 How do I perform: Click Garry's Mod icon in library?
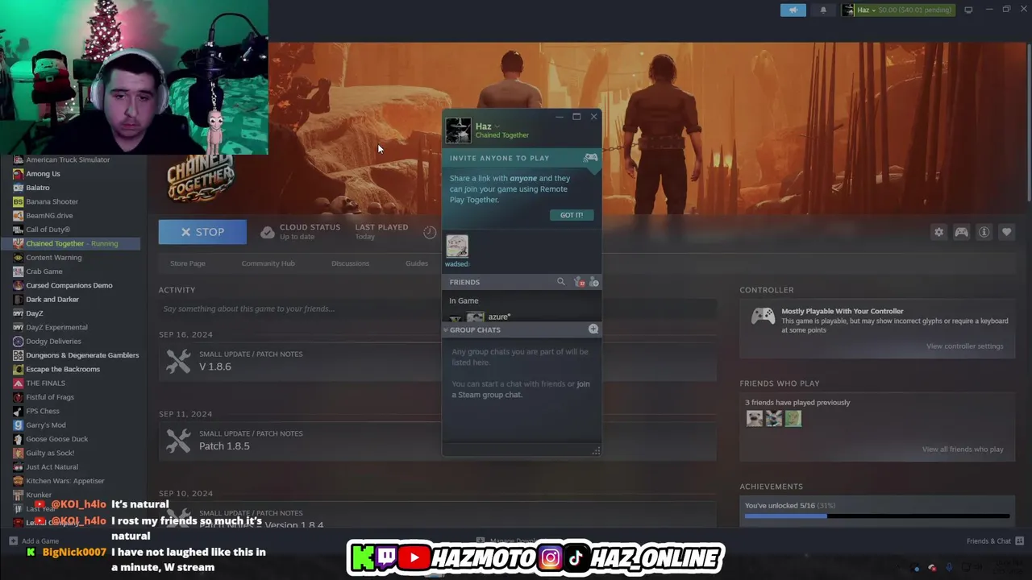point(18,425)
